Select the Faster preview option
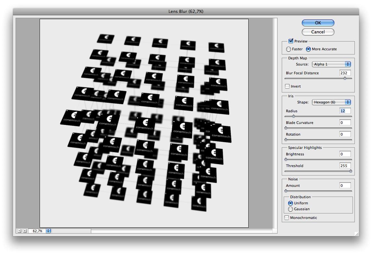The image size is (372, 254). coord(289,49)
